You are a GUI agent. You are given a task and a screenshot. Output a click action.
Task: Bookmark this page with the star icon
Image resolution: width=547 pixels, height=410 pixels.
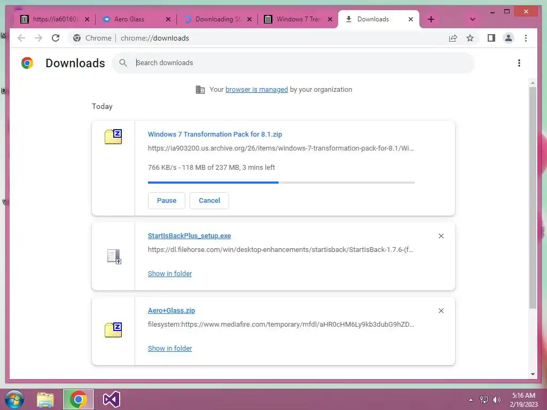470,38
